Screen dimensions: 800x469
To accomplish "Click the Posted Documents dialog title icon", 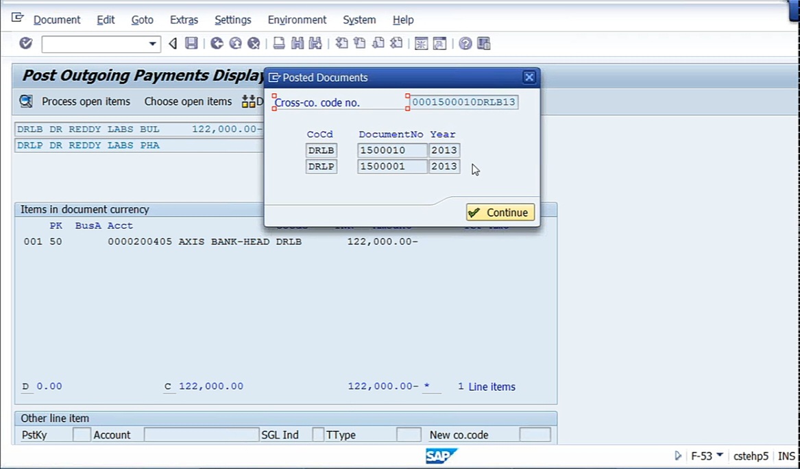I will click(x=274, y=77).
